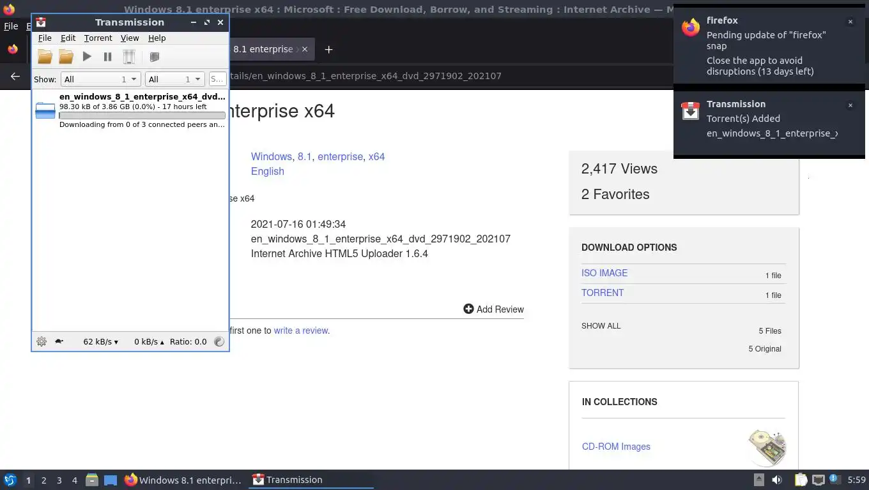Viewport: 869px width, 490px height.
Task: Open the x64 tag link
Action: (376, 156)
